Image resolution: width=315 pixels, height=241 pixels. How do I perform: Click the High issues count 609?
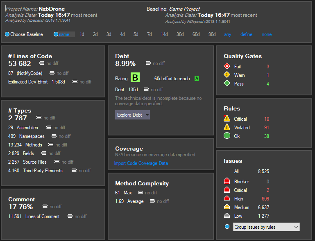(265, 199)
